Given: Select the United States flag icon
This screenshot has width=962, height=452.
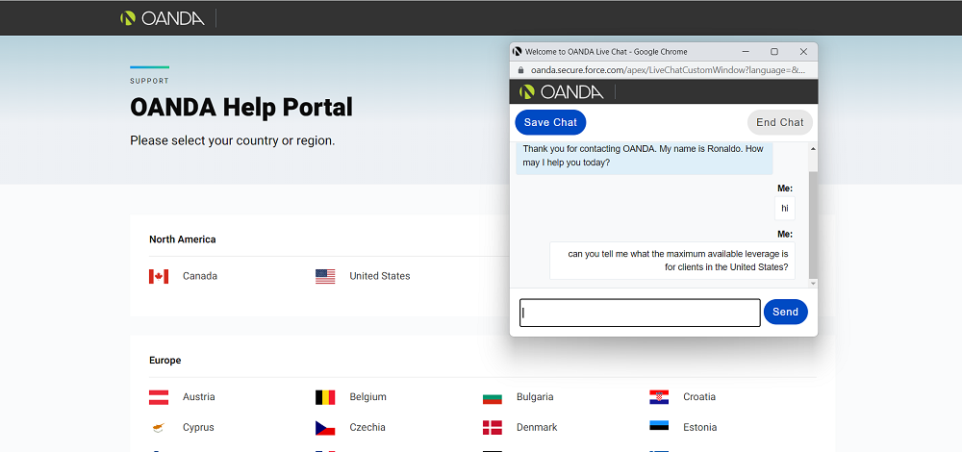Looking at the screenshot, I should click(x=325, y=277).
